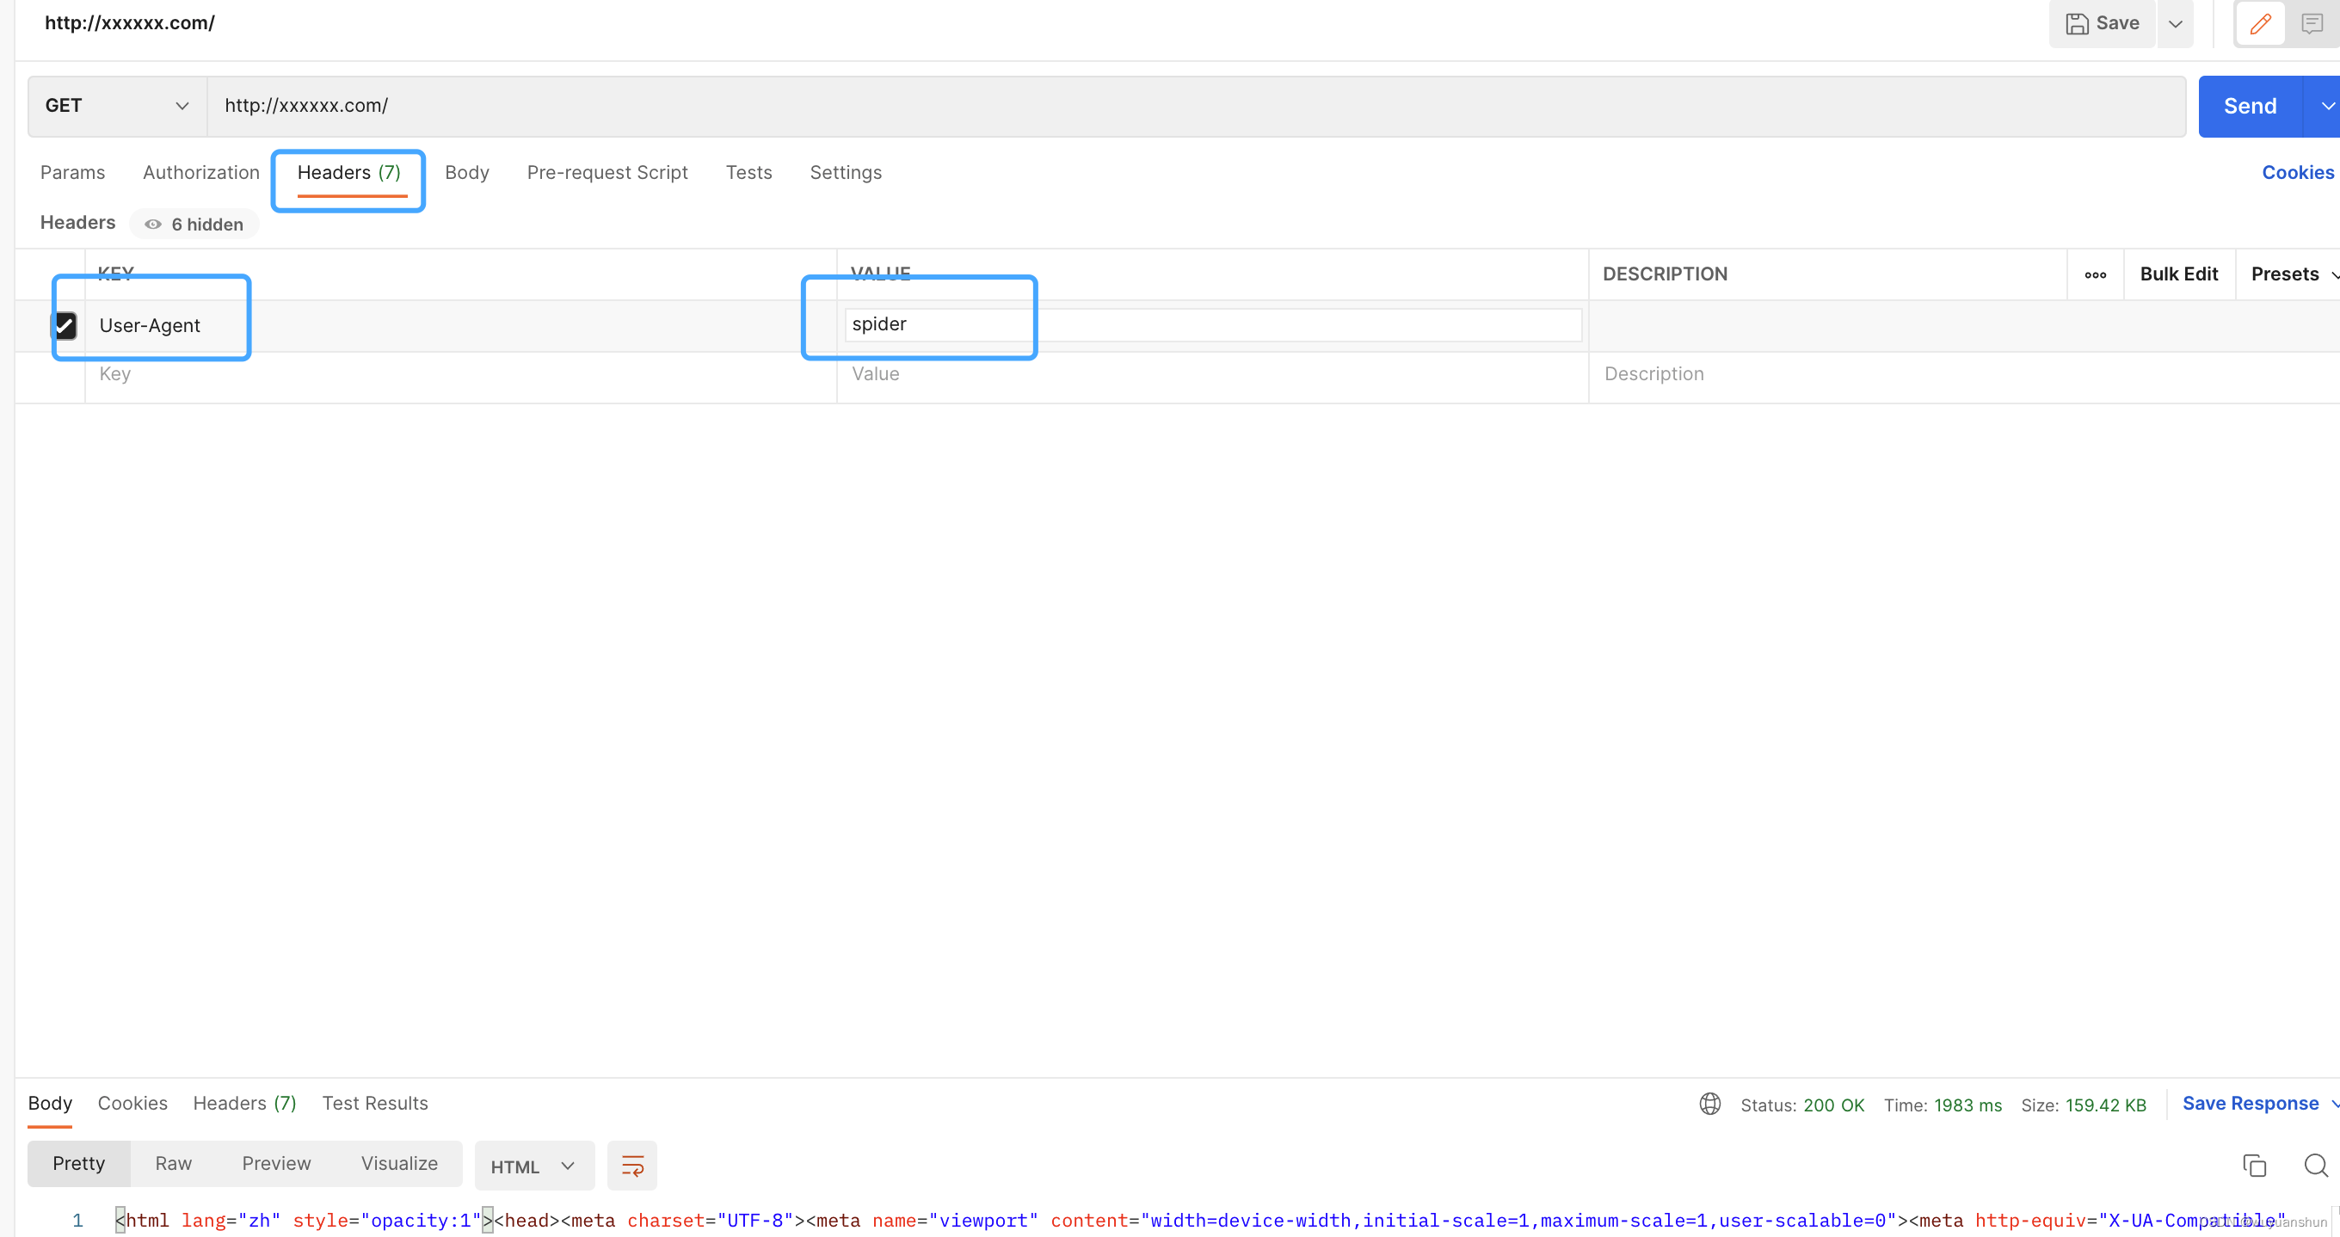Open the response Cookies tab
This screenshot has width=2340, height=1237.
pyautogui.click(x=132, y=1104)
